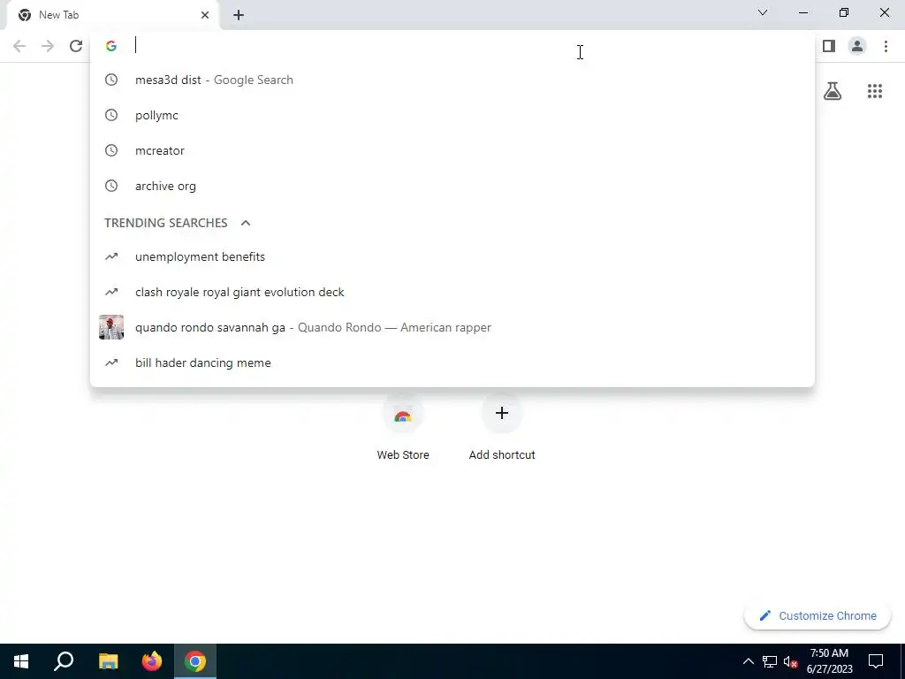Image resolution: width=905 pixels, height=679 pixels.
Task: Click the browser back arrow
Action: pos(19,46)
